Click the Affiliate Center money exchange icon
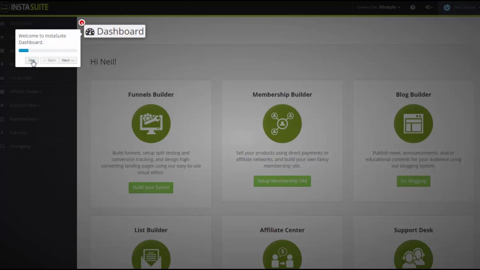Screen dimensions: 480x270 pos(282,254)
